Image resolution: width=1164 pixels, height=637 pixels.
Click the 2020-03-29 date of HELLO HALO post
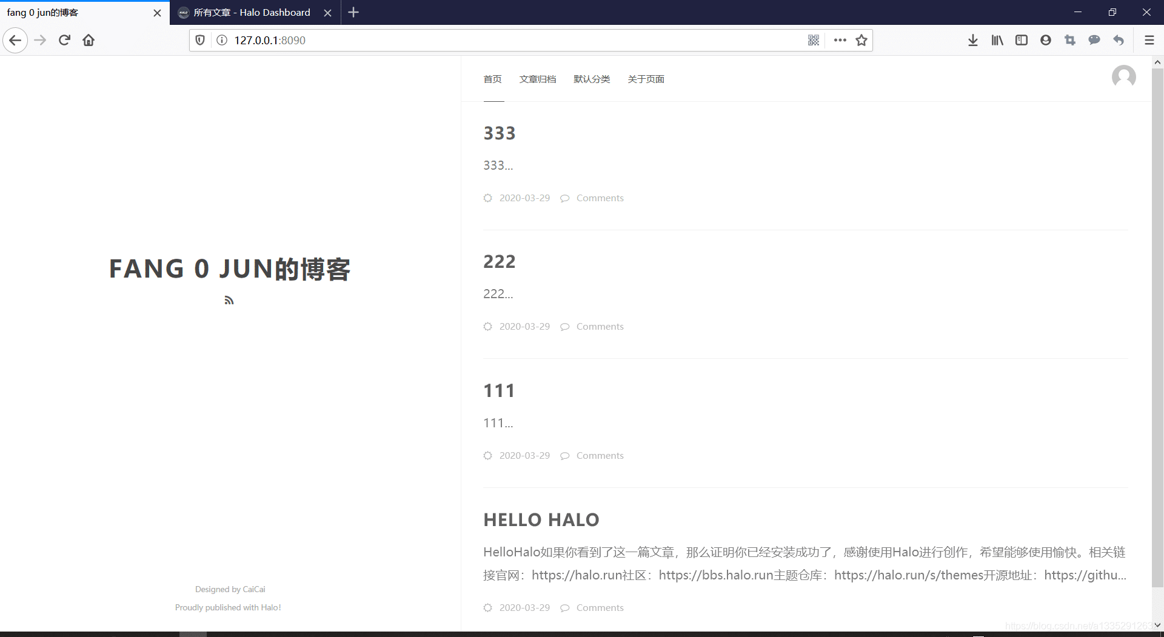coord(524,608)
